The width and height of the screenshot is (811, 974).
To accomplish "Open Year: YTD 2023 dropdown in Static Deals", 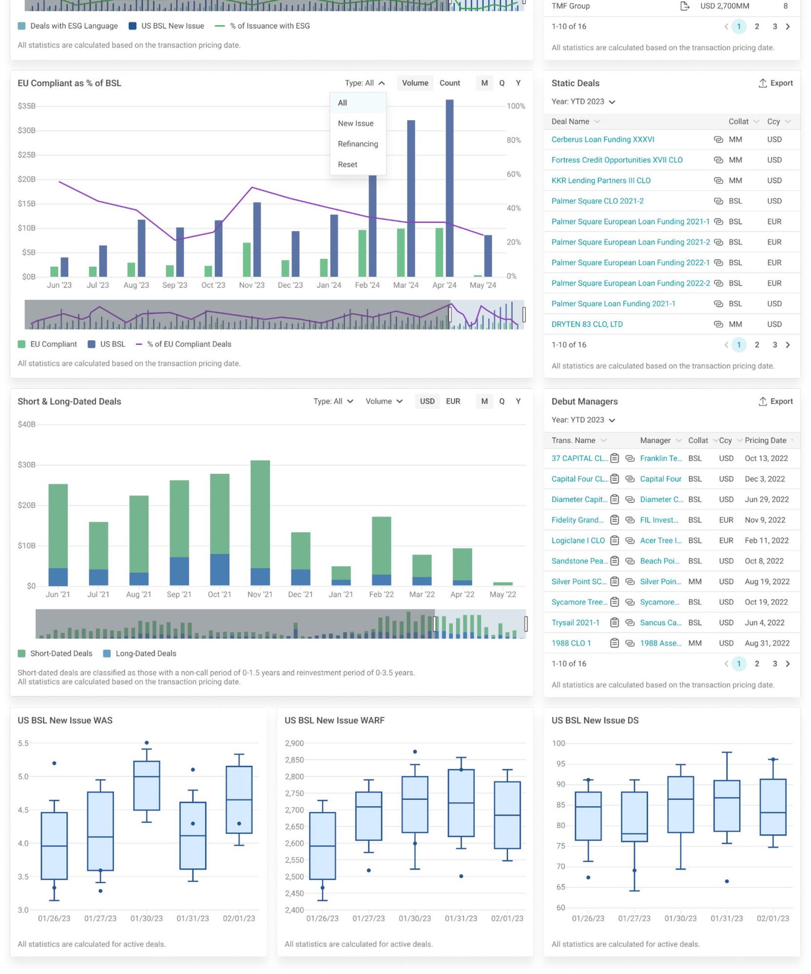I will click(x=583, y=102).
